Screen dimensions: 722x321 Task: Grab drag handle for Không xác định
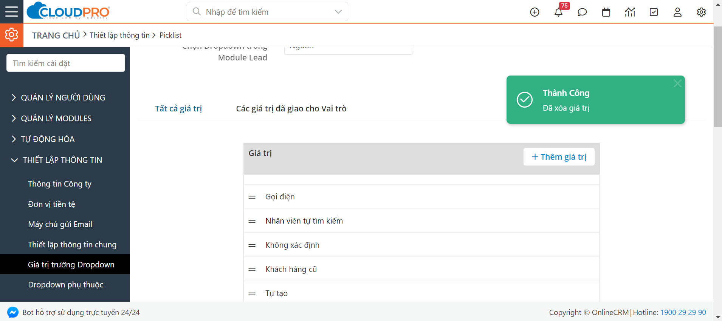click(252, 245)
